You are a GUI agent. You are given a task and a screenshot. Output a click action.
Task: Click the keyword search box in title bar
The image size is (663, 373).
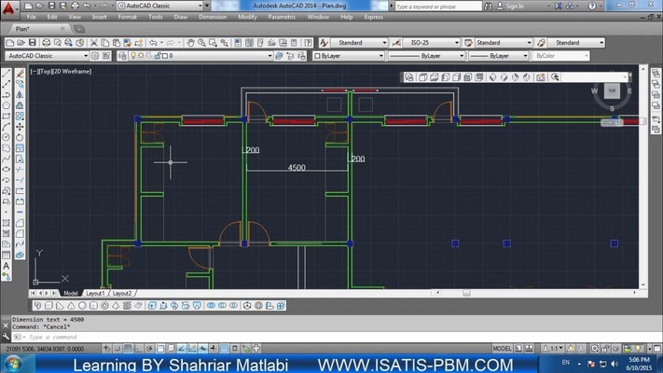[438, 6]
